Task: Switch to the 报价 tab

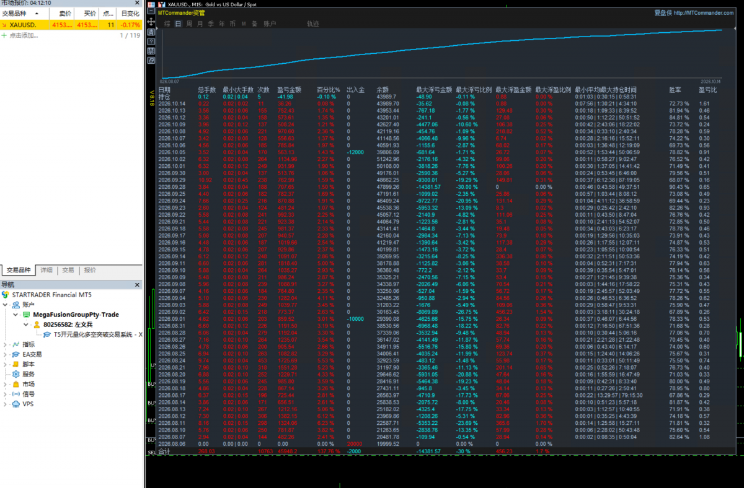Action: tap(90, 270)
